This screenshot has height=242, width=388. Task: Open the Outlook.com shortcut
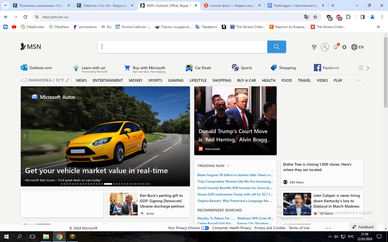tap(36, 68)
